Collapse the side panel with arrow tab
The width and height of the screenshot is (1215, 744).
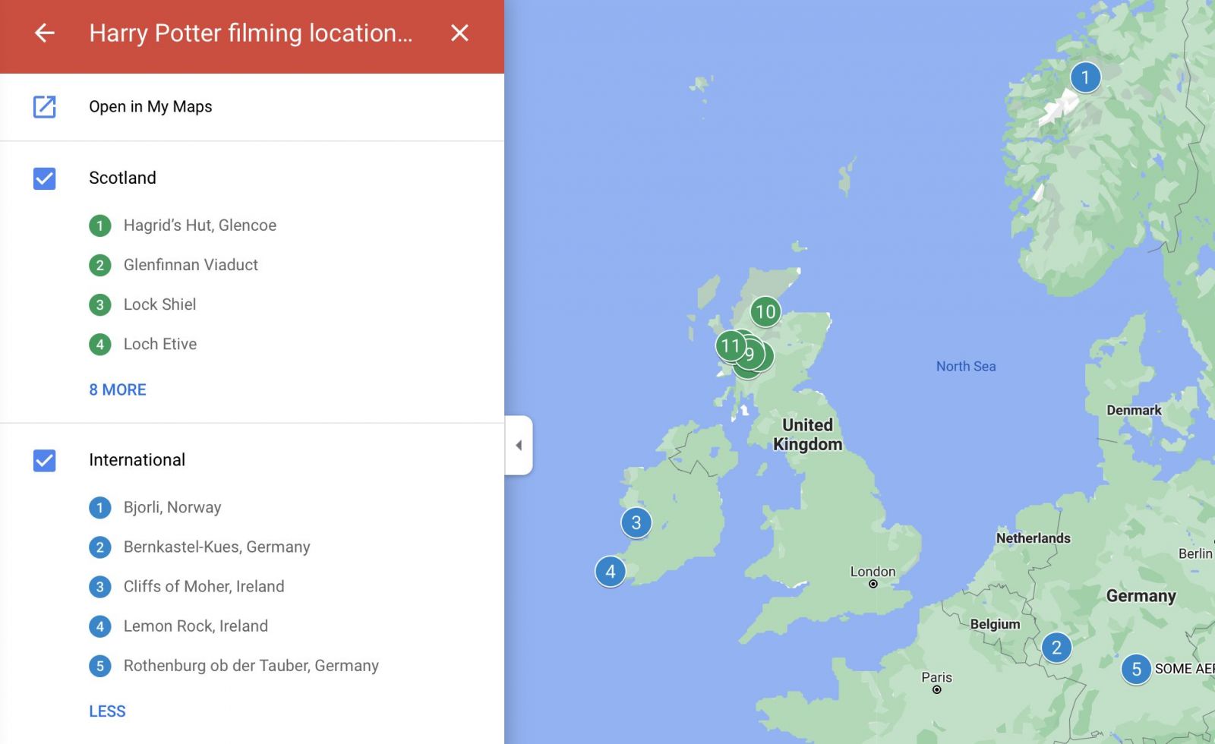click(x=519, y=445)
